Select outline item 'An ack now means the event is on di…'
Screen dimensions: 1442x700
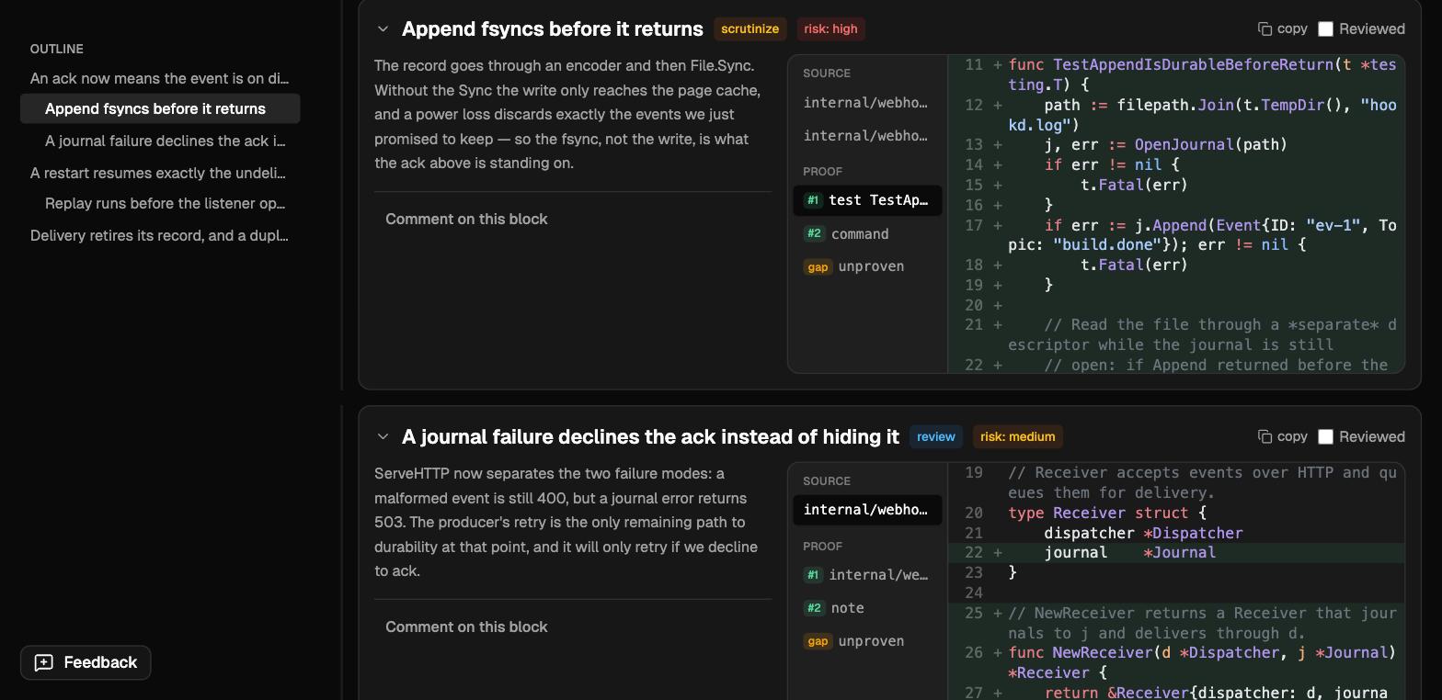(160, 78)
